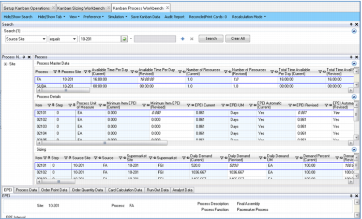Collapse the Sizing section
362x219 pixels.
354,149
